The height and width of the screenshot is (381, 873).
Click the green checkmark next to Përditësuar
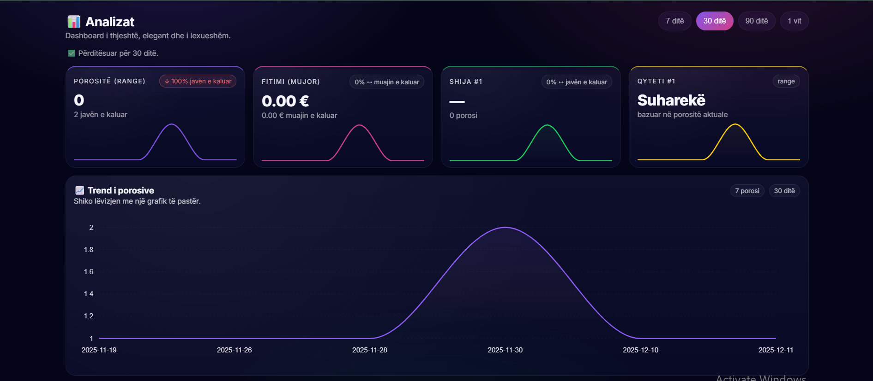[71, 53]
